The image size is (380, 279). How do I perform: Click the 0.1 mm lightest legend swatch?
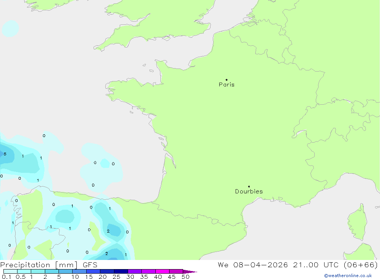pyautogui.click(x=10, y=271)
